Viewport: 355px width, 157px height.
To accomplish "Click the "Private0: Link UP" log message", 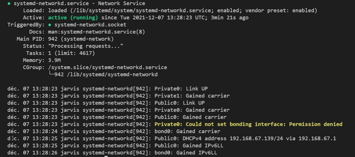I will [x=181, y=89].
